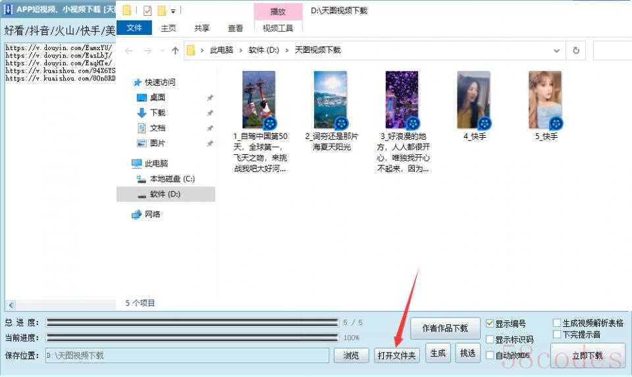
Task: Click the 浏览 button
Action: tap(351, 356)
